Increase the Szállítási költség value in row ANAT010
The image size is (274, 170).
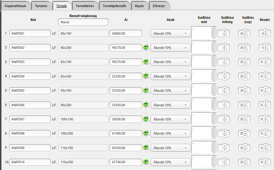click(224, 160)
